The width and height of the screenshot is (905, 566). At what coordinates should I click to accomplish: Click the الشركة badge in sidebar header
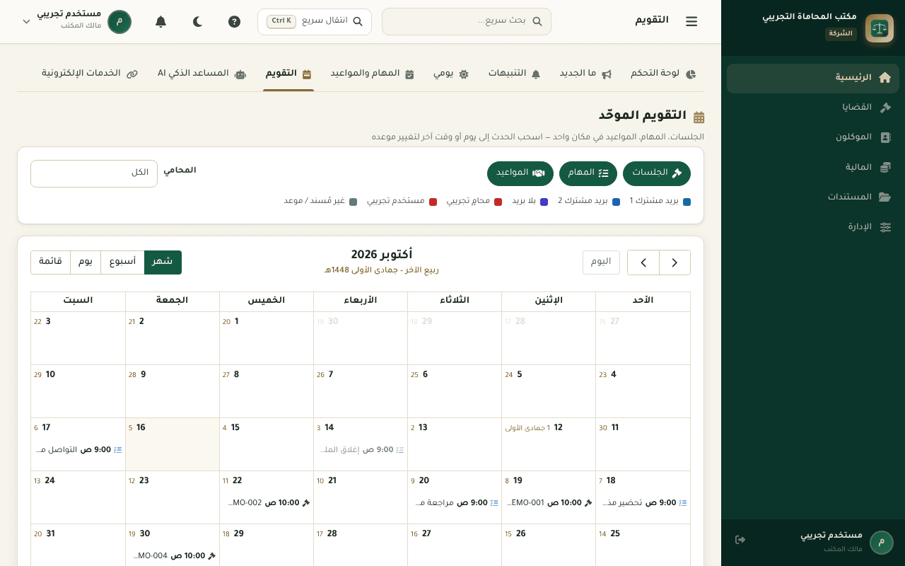coord(841,34)
